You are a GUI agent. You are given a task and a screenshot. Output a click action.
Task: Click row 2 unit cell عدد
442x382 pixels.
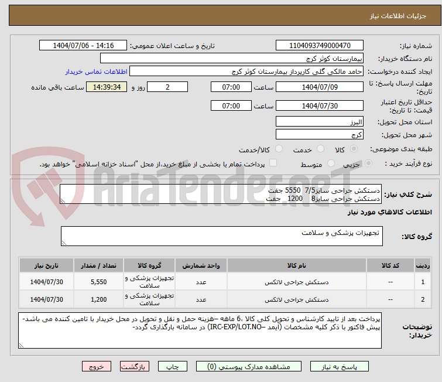point(201,299)
